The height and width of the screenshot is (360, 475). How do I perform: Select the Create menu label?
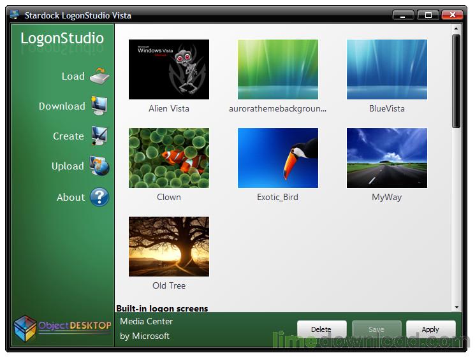click(68, 136)
